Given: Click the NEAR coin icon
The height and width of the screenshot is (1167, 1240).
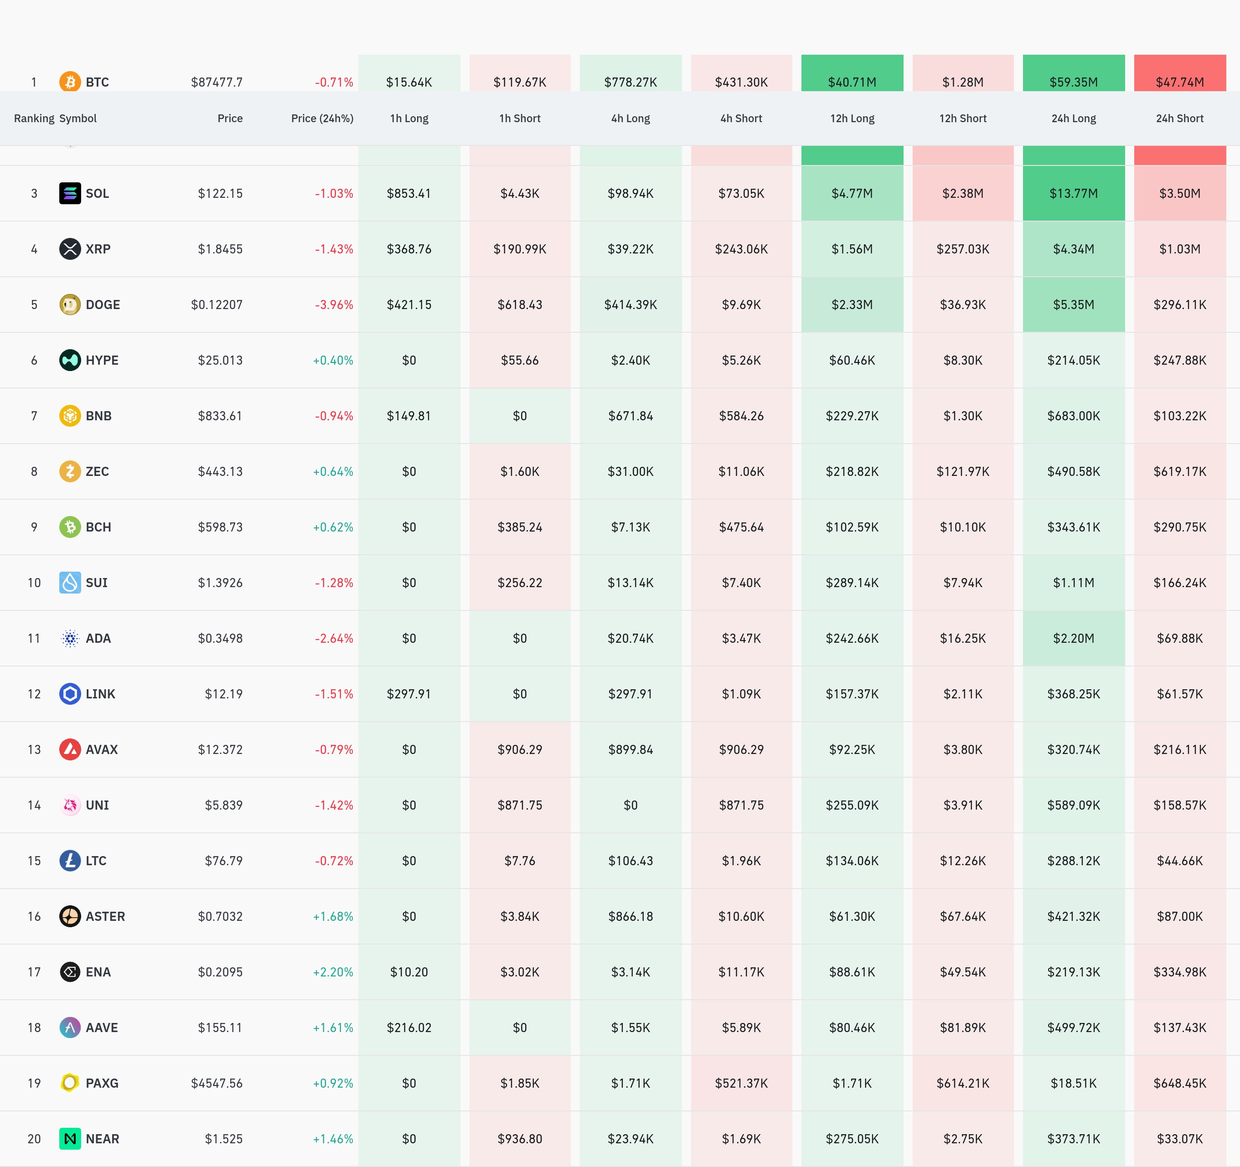Looking at the screenshot, I should (70, 1138).
